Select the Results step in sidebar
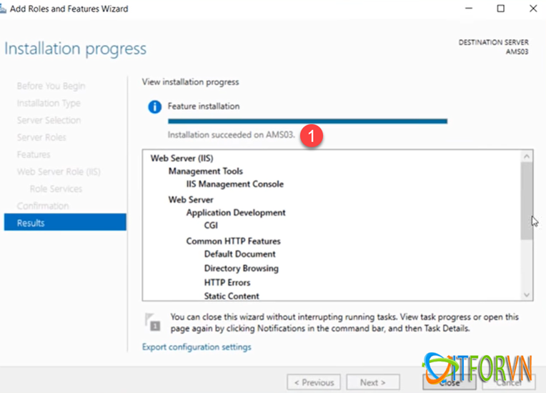Image resolution: width=546 pixels, height=393 pixels. click(x=65, y=223)
